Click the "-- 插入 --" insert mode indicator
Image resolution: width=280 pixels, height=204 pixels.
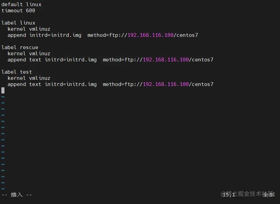coord(17,195)
